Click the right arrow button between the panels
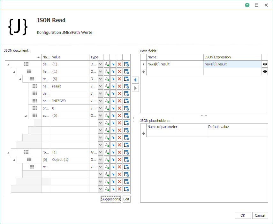The image size is (273, 224). [x=135, y=88]
